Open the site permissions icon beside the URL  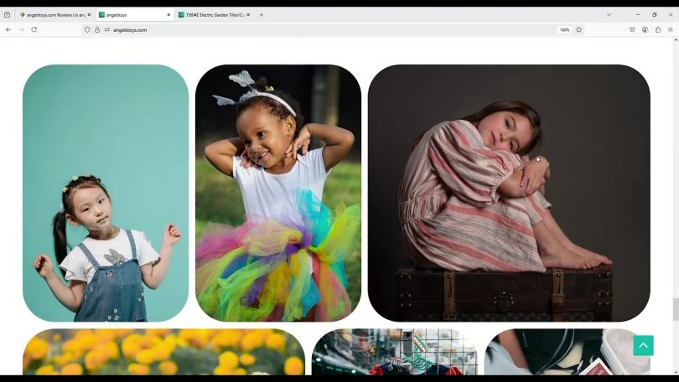point(107,30)
